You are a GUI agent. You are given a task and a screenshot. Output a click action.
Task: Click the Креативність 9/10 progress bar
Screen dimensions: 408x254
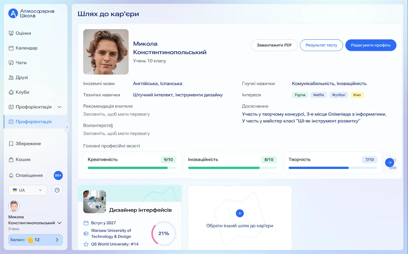132,168
